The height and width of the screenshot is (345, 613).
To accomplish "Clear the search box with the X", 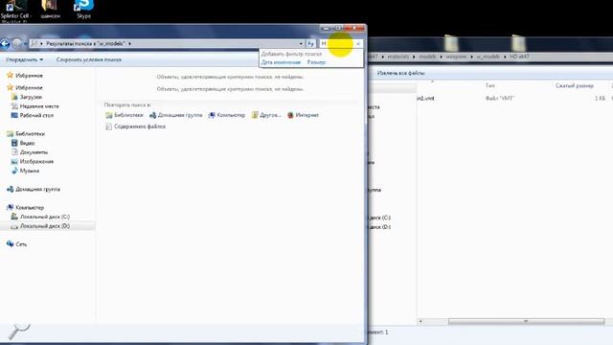I will [358, 43].
